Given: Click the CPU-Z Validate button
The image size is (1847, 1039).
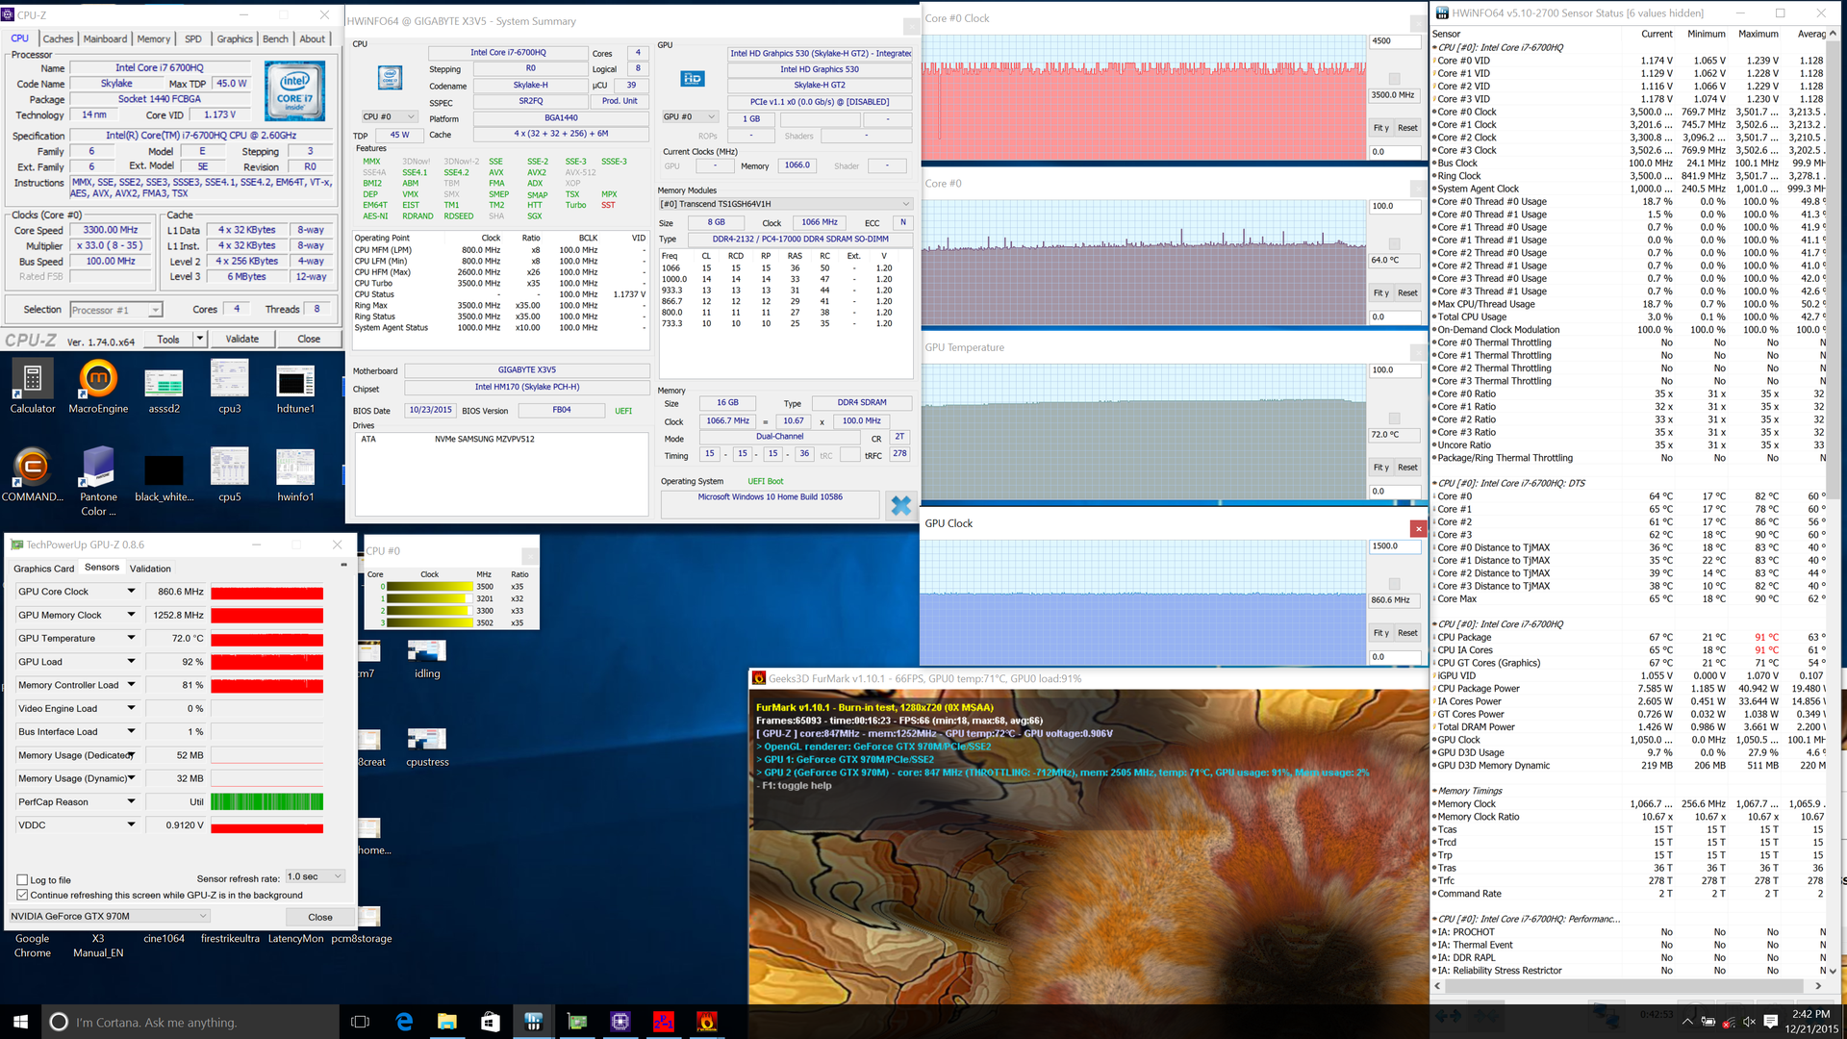Looking at the screenshot, I should 242,339.
